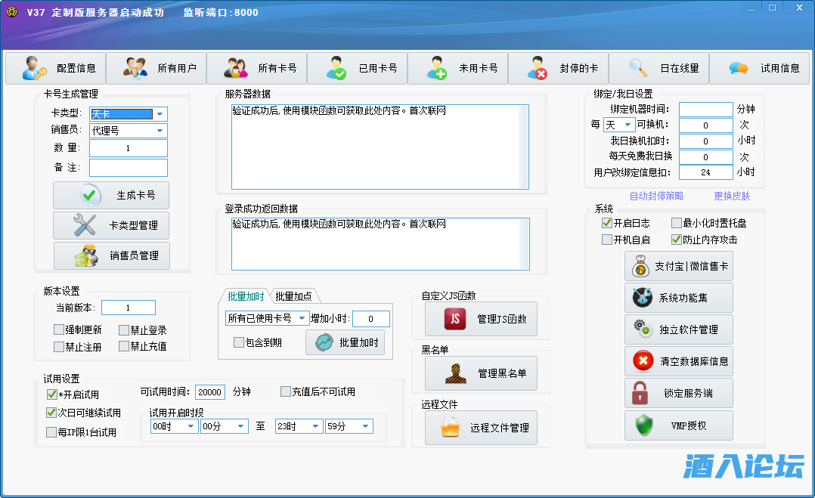Viewport: 815px width, 498px height.
Task: Open the 封停的卡 banned cards icon
Action: click(x=538, y=68)
